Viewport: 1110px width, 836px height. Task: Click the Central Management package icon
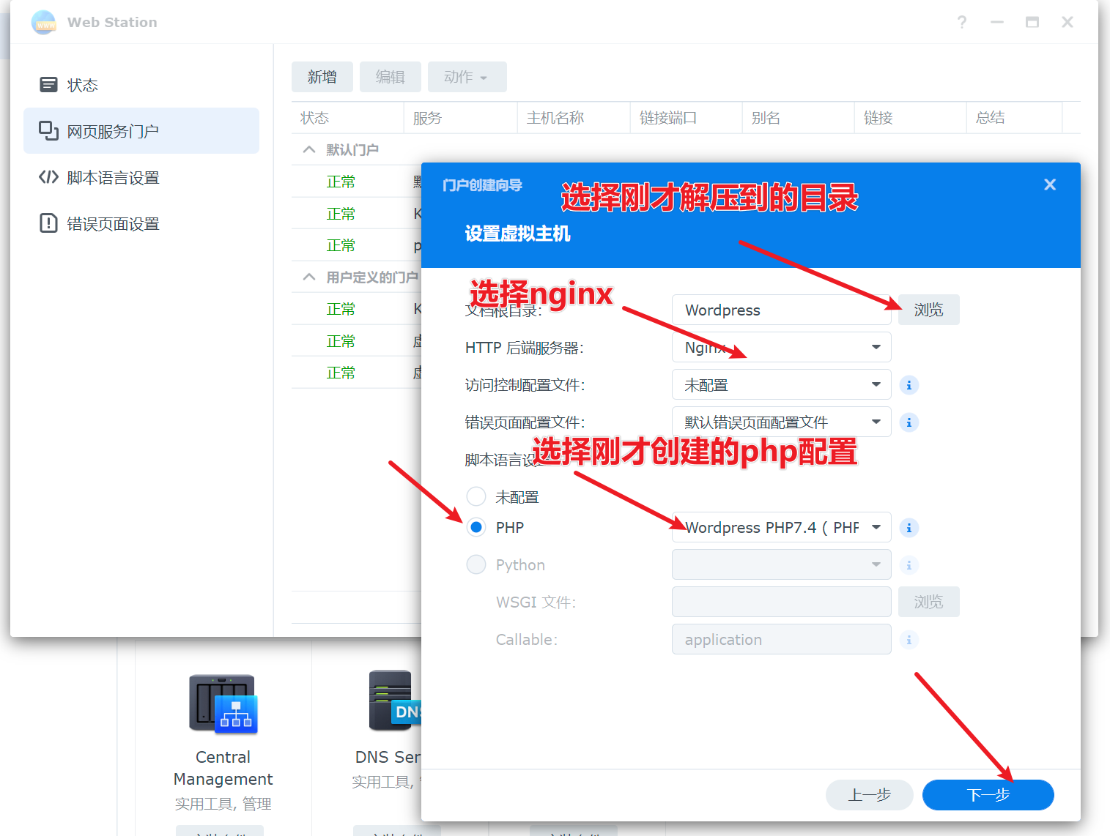coord(223,703)
